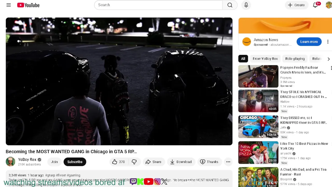Open the Bucket List Rust thumbnail
The image size is (332, 187).
[x=258, y=177]
